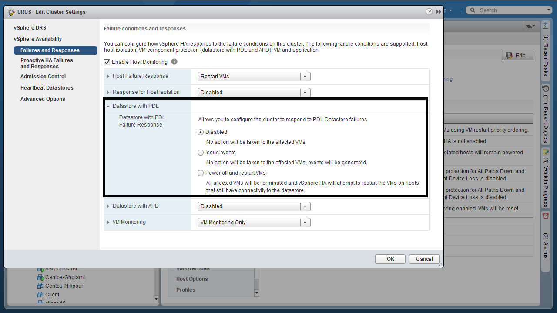This screenshot has width=557, height=313.
Task: Click the Cancel button
Action: pyautogui.click(x=424, y=259)
